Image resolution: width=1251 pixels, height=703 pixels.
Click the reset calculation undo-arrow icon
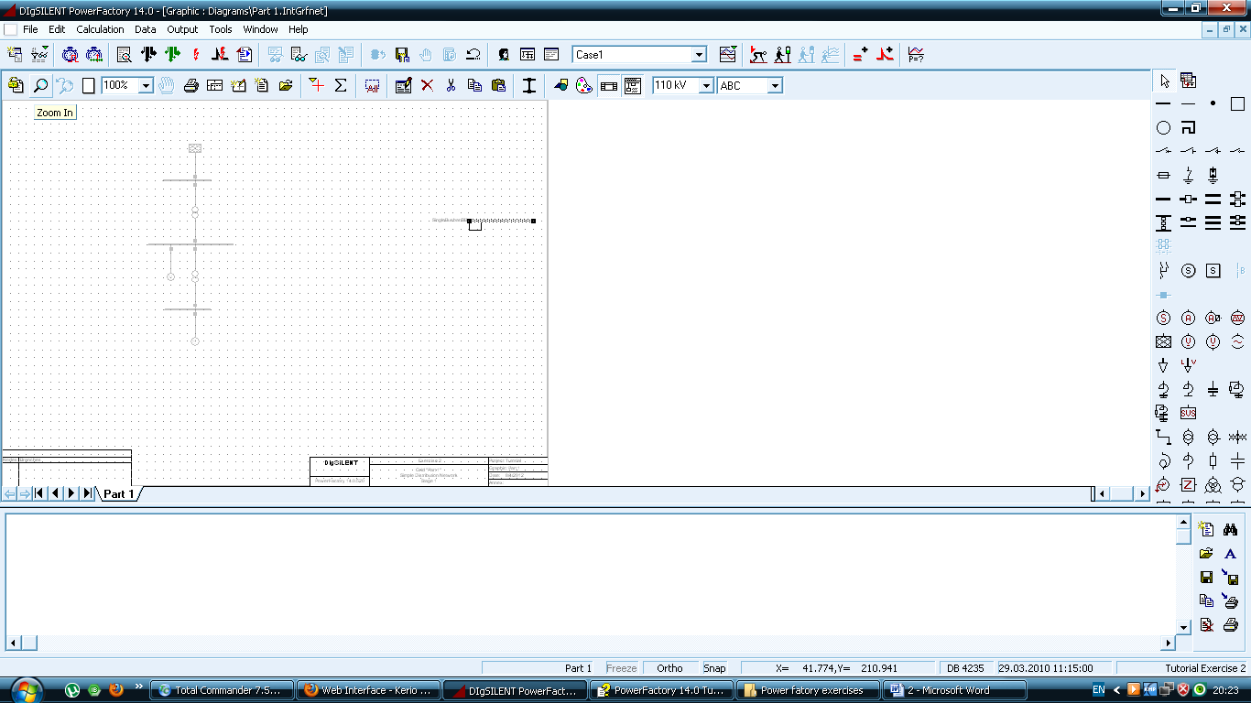(x=473, y=55)
